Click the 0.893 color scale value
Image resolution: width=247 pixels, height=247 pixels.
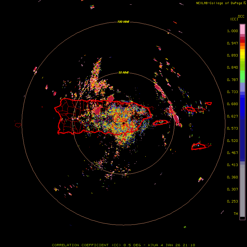[232, 55]
